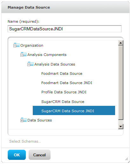Select Foodmart Data Source JNDI item
This screenshot has width=131, height=164.
67,83
